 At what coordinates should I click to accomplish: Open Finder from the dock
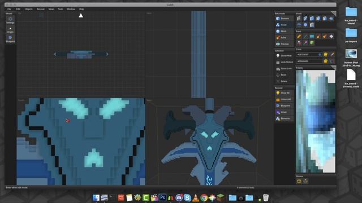click(96, 197)
